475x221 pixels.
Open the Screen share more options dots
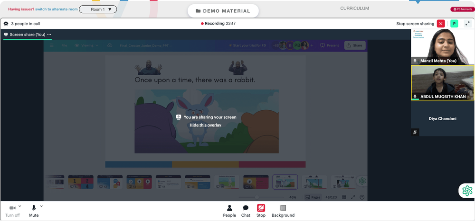(49, 35)
